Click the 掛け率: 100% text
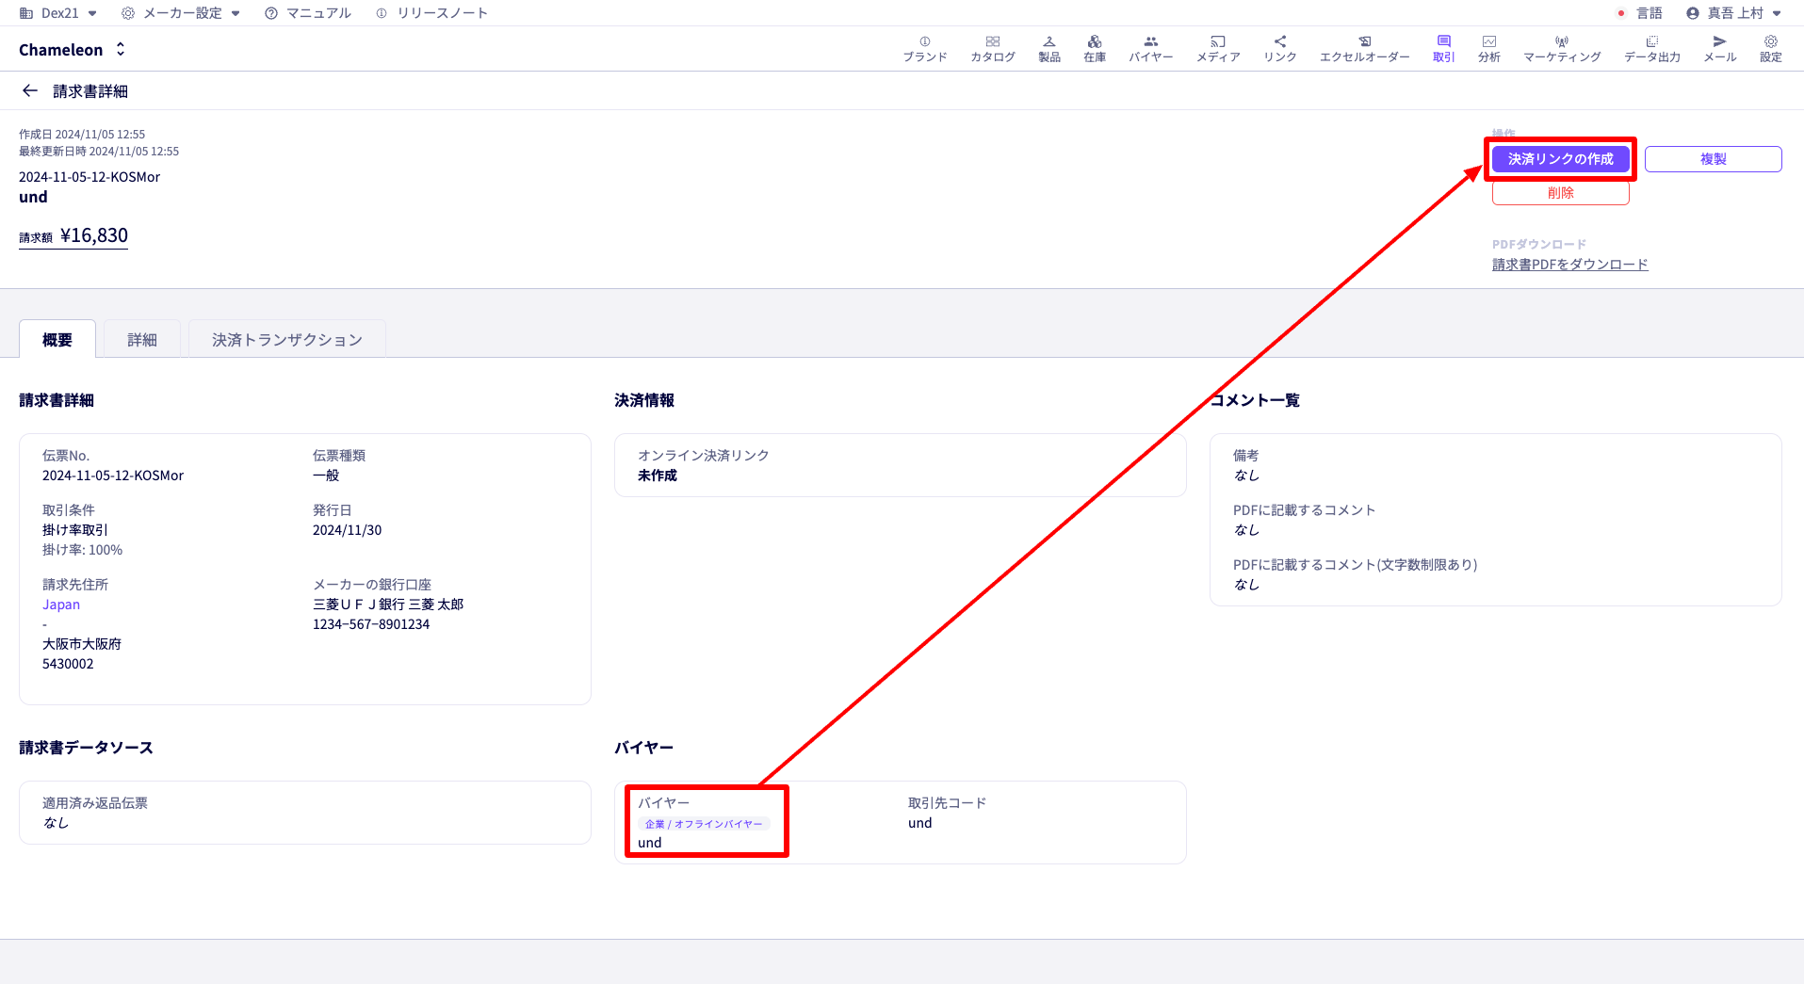The height and width of the screenshot is (984, 1804). tap(82, 550)
